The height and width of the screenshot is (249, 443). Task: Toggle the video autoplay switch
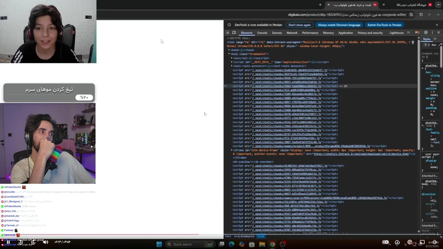(x=386, y=242)
